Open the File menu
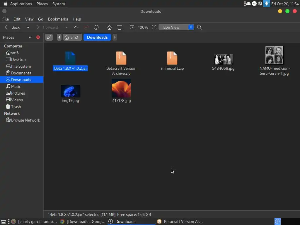The width and height of the screenshot is (300, 225). (x=6, y=19)
